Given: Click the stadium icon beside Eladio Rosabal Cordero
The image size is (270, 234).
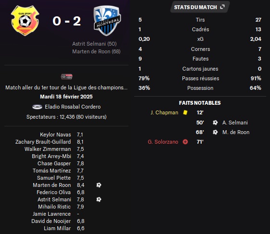Looking at the screenshot, I should pyautogui.click(x=37, y=107).
